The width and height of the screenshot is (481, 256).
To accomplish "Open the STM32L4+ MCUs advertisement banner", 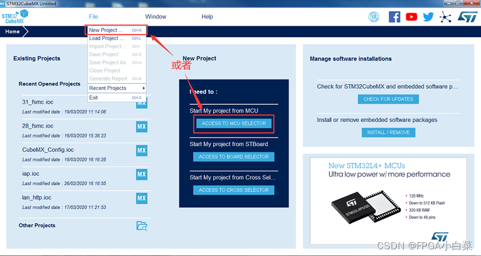I will [388, 200].
